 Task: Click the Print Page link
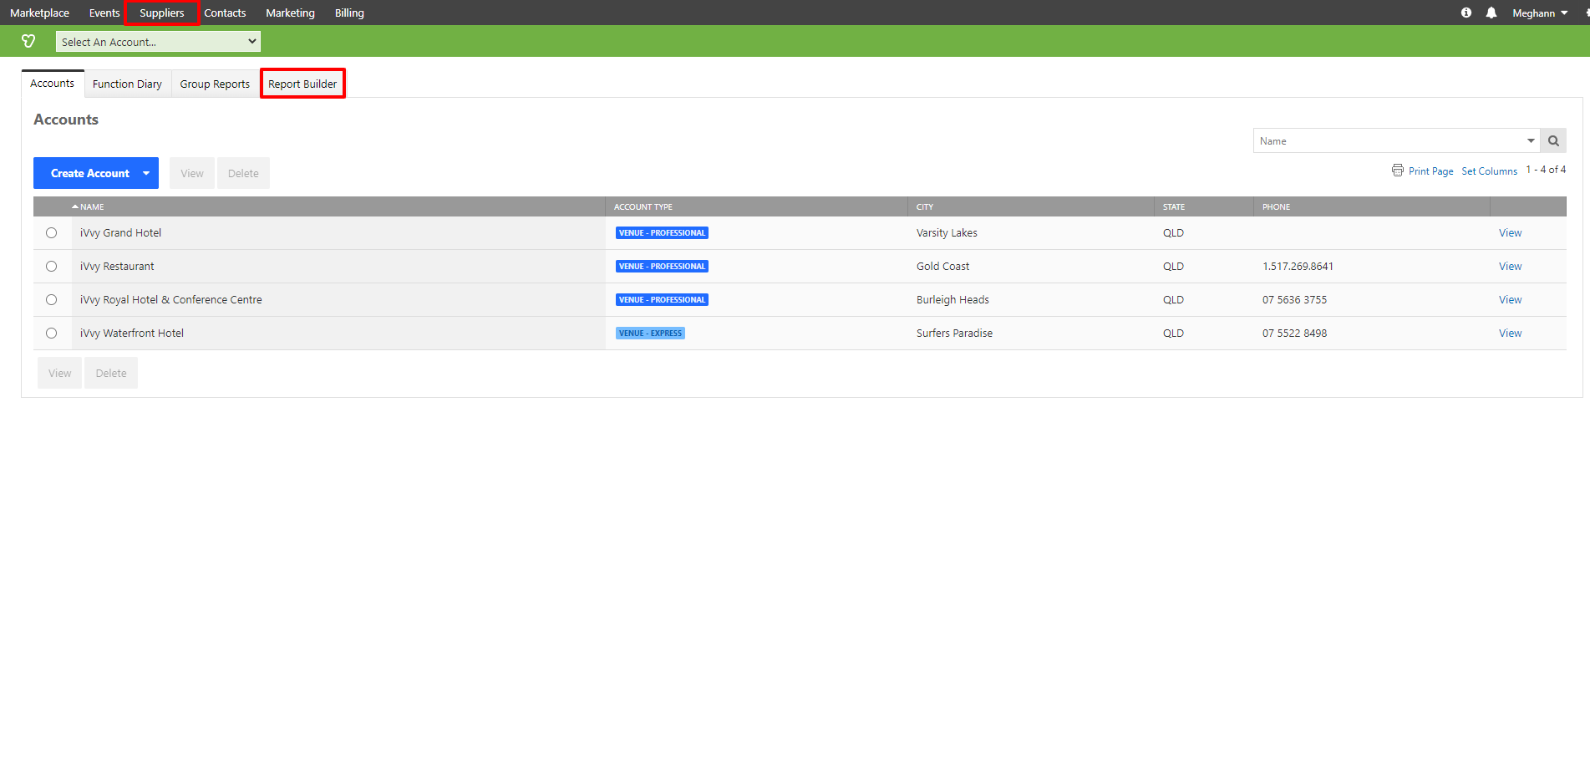point(1430,171)
